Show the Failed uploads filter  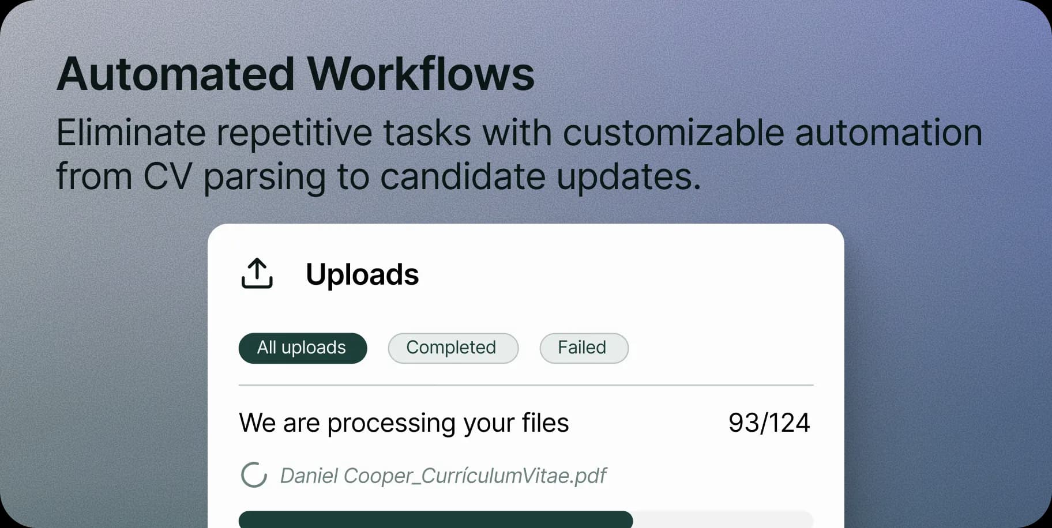[584, 348]
